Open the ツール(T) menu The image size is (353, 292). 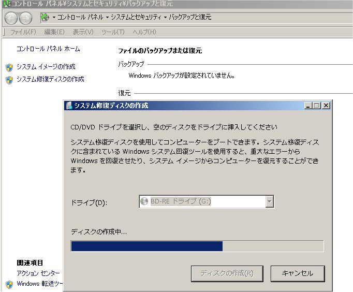pos(113,32)
